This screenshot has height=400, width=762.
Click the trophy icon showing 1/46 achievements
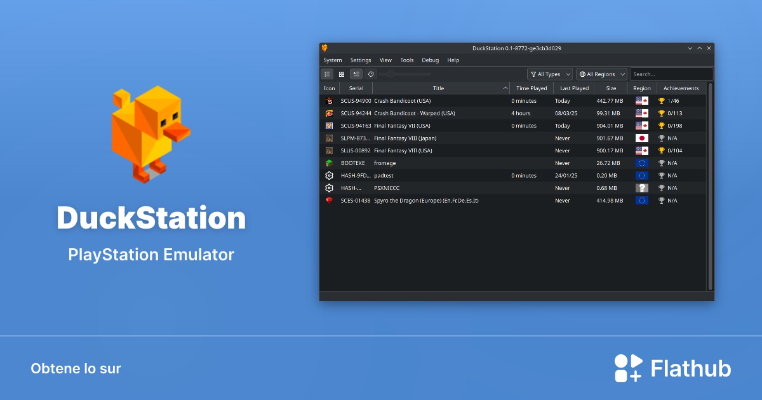(x=662, y=100)
